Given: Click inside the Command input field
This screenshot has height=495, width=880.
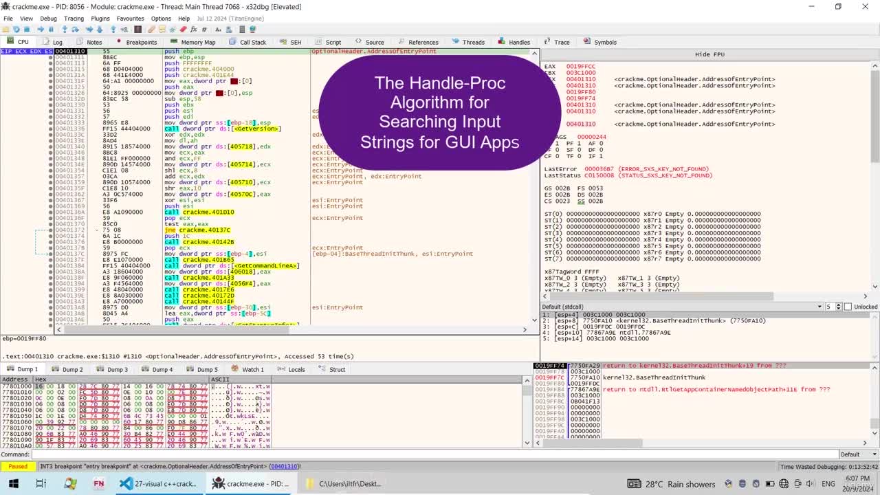Looking at the screenshot, I should pyautogui.click(x=434, y=454).
